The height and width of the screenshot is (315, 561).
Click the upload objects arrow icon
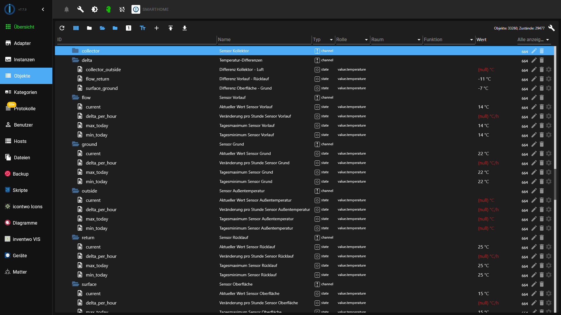171,28
